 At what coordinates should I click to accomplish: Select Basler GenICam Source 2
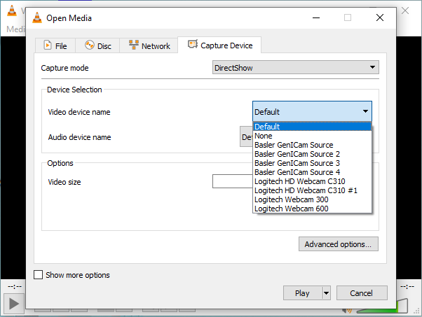[312, 154]
